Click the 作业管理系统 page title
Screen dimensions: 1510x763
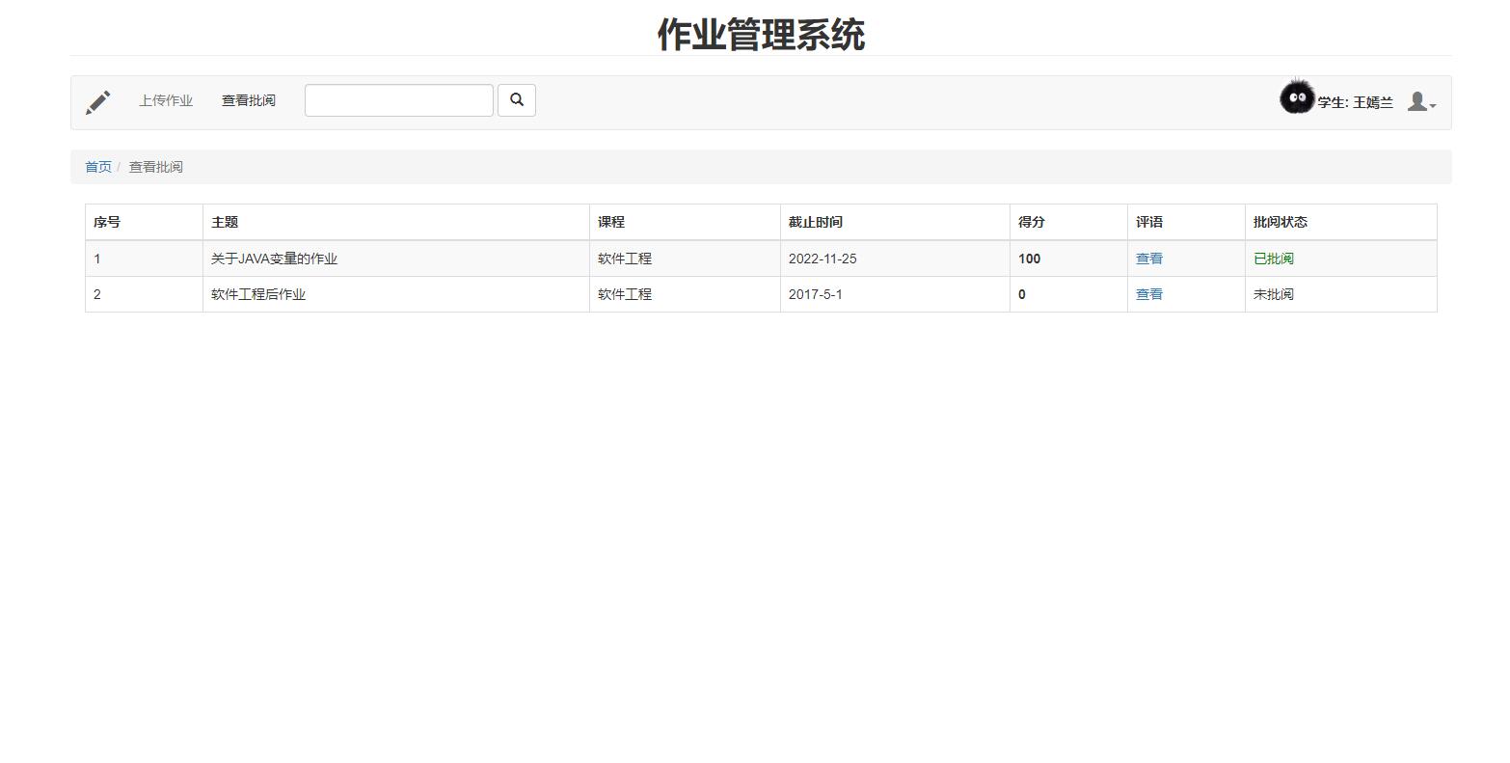pos(761,35)
